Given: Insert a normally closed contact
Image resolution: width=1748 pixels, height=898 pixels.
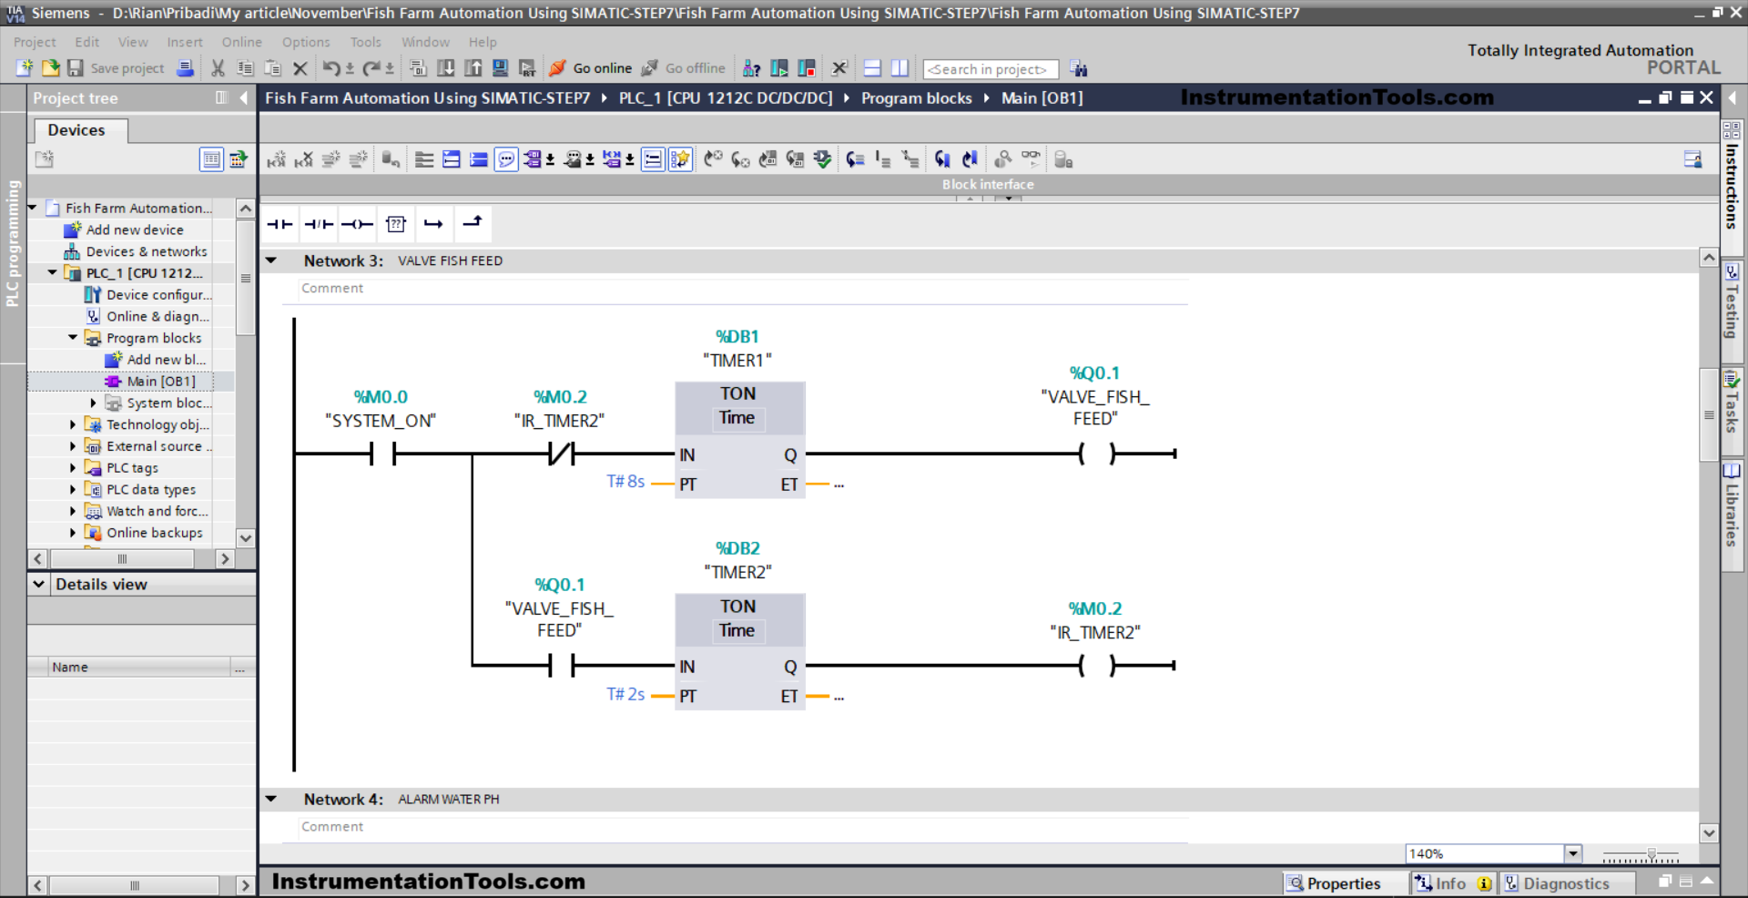Looking at the screenshot, I should tap(319, 224).
